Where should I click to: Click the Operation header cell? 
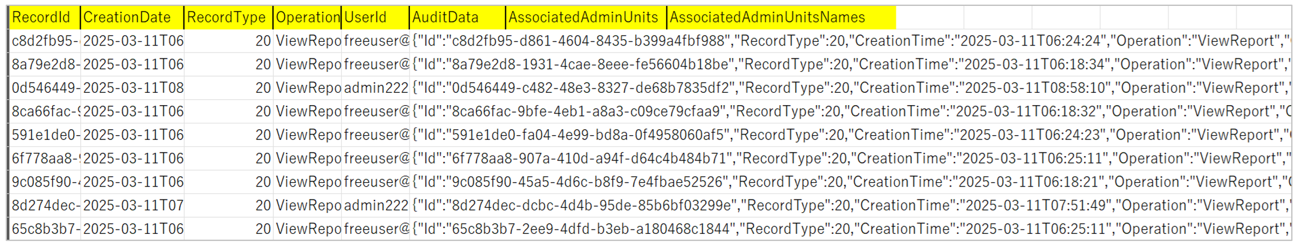point(307,18)
